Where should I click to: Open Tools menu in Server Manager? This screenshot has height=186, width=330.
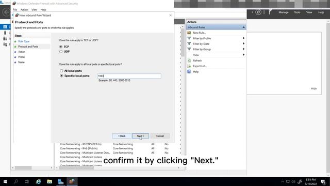coord(297,12)
